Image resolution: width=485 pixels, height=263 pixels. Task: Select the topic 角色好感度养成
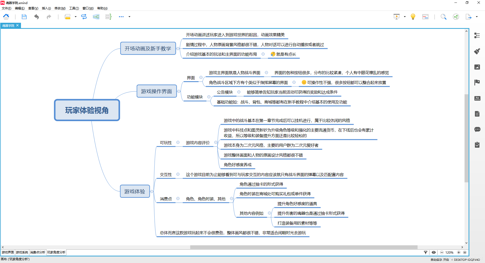click(238, 165)
